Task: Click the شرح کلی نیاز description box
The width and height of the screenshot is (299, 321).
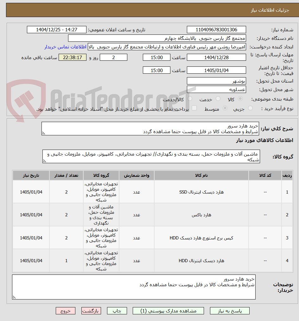Action: coord(150,129)
